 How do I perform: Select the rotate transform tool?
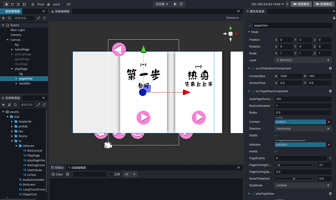(13, 4)
